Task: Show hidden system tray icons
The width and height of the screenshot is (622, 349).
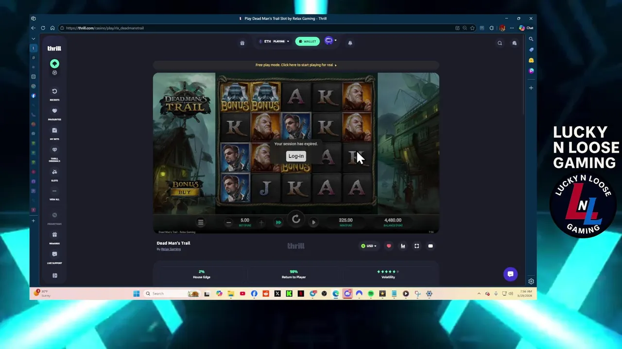Action: pyautogui.click(x=479, y=294)
